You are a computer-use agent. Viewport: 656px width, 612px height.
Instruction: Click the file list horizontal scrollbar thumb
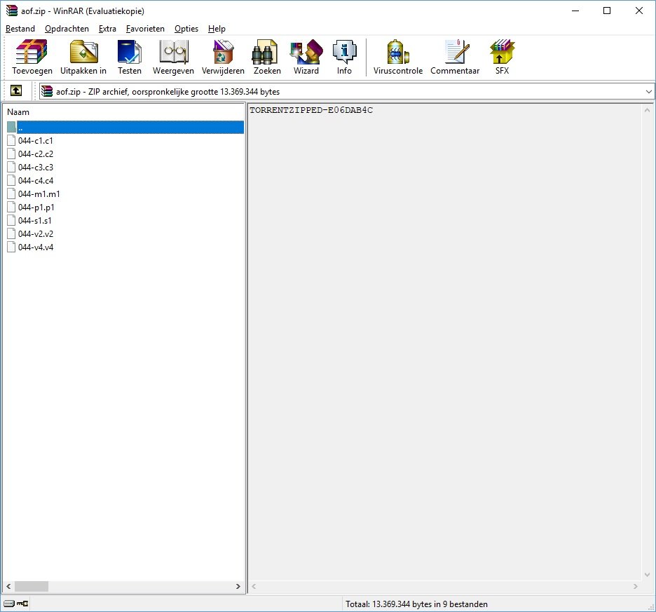(x=32, y=586)
